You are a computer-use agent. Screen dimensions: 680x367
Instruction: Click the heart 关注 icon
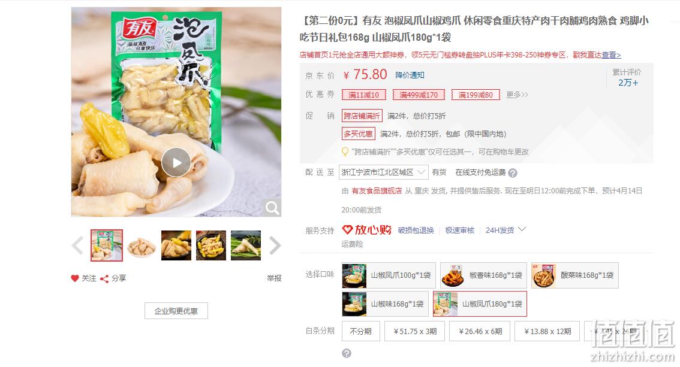(75, 278)
